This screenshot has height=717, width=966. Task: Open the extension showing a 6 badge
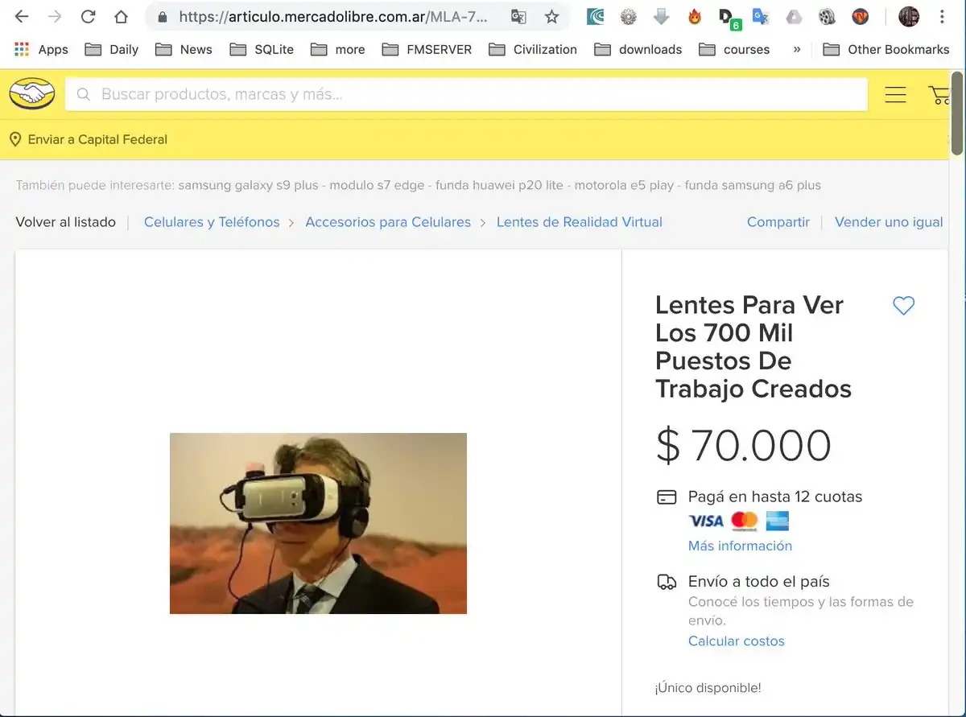pos(727,16)
